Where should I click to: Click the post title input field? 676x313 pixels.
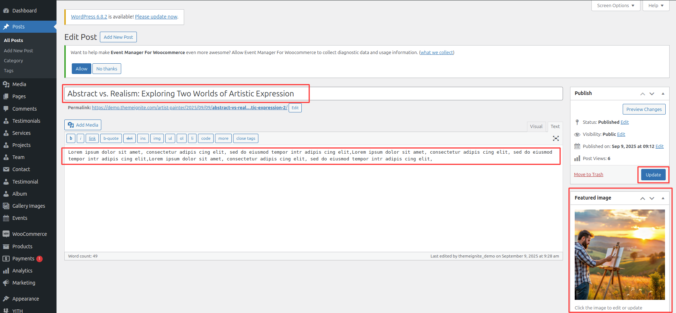tap(313, 94)
